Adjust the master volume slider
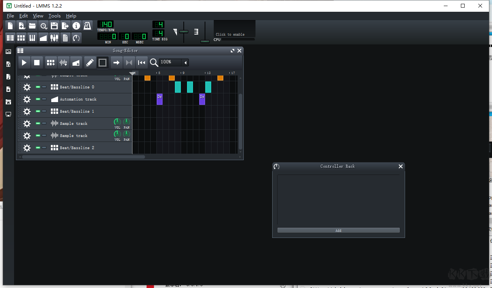The height and width of the screenshot is (288, 492). tap(184, 31)
